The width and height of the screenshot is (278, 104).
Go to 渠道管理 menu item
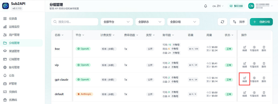(21, 51)
